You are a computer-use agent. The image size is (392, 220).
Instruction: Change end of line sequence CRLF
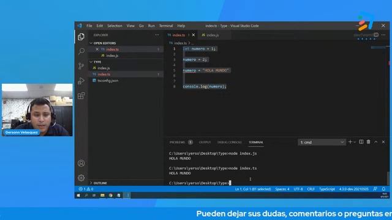[x=311, y=189]
